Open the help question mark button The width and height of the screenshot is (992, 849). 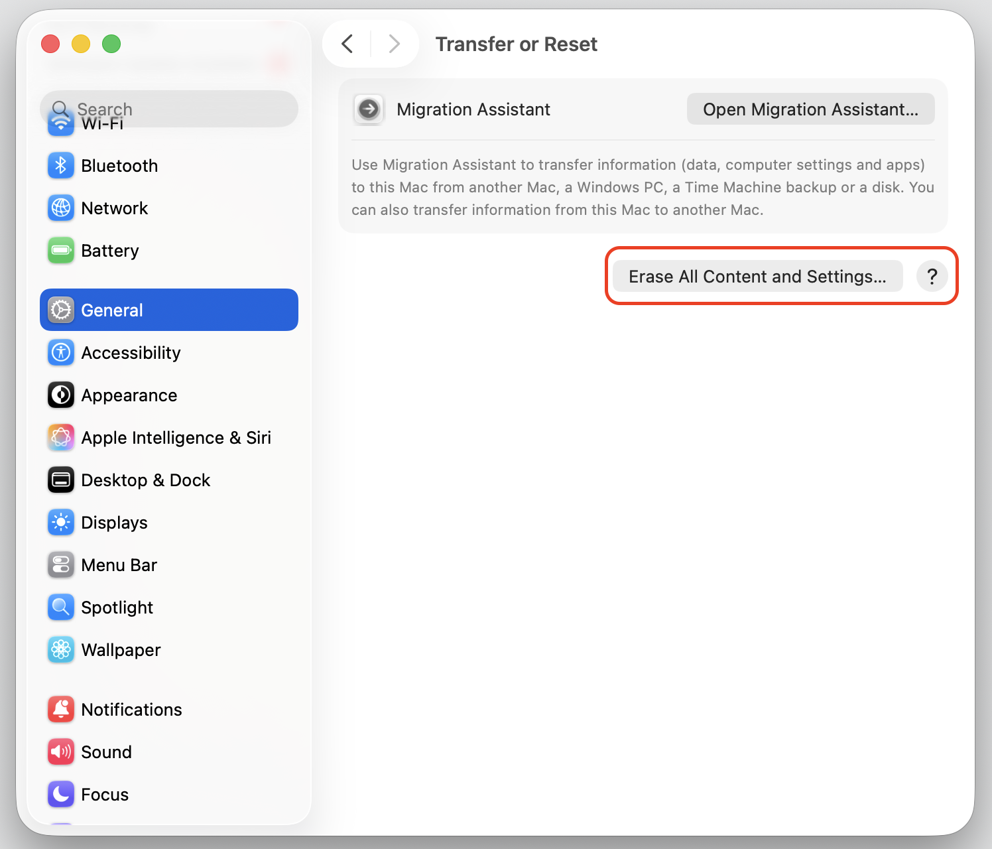[x=932, y=276]
